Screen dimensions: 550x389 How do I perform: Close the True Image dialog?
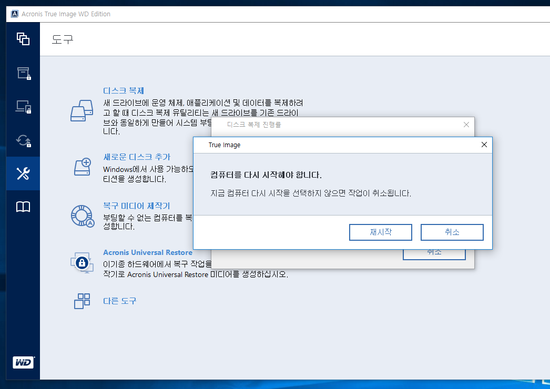click(x=484, y=145)
